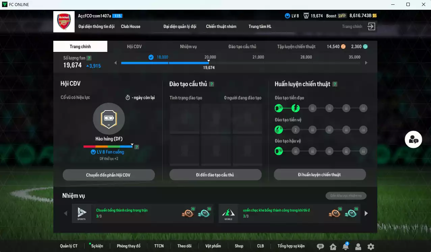The height and width of the screenshot is (252, 431).
Task: Open Shop in bottom menu
Action: coord(239,246)
